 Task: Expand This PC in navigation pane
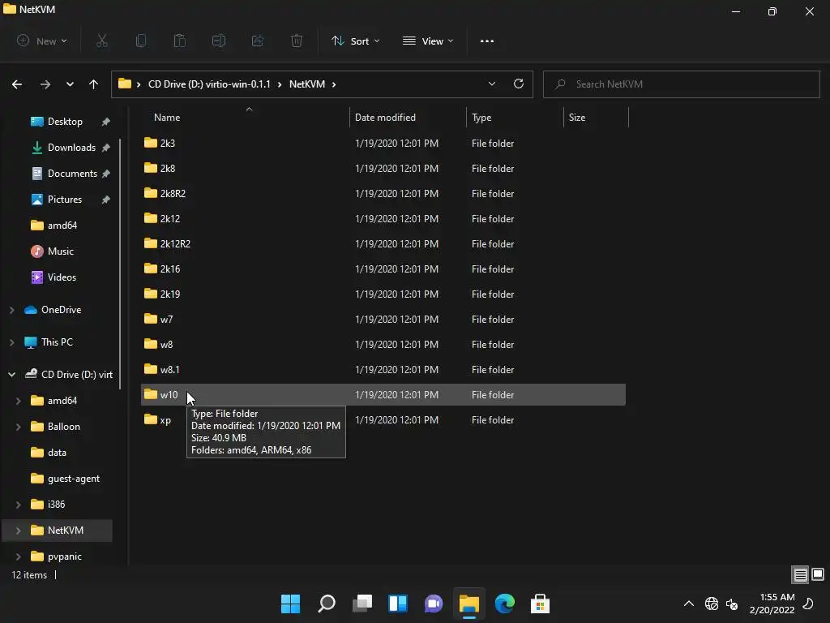(x=11, y=342)
